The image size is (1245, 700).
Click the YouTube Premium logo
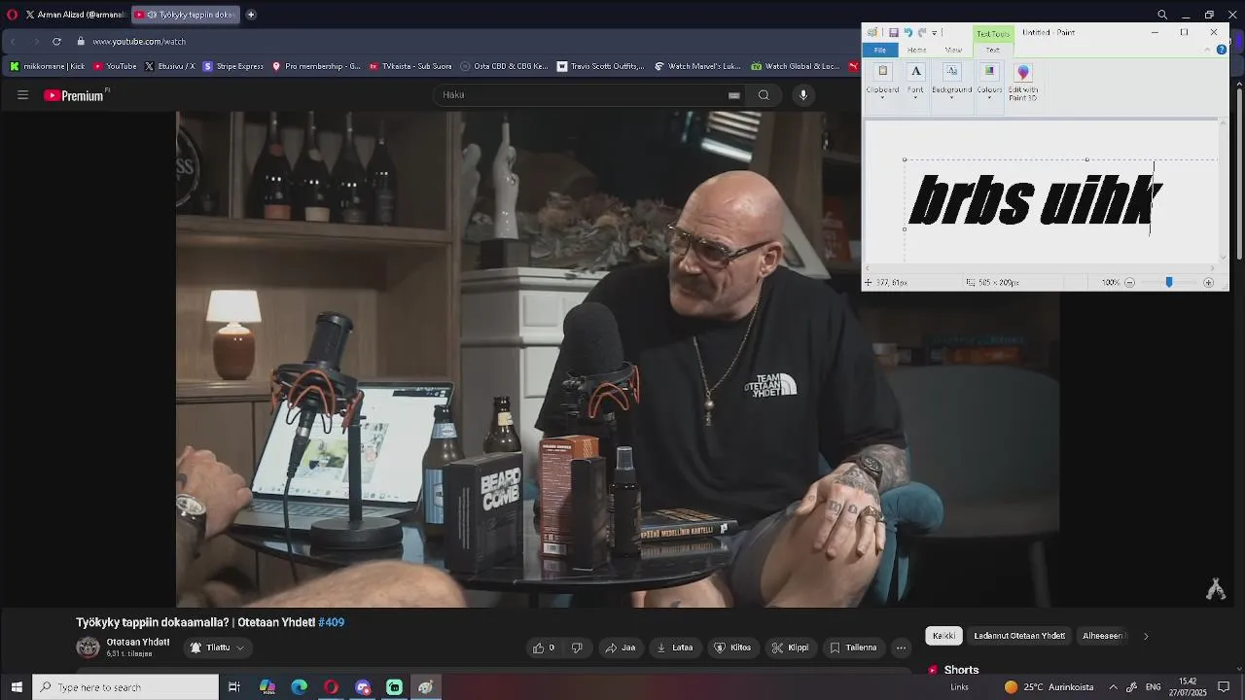coord(74,95)
